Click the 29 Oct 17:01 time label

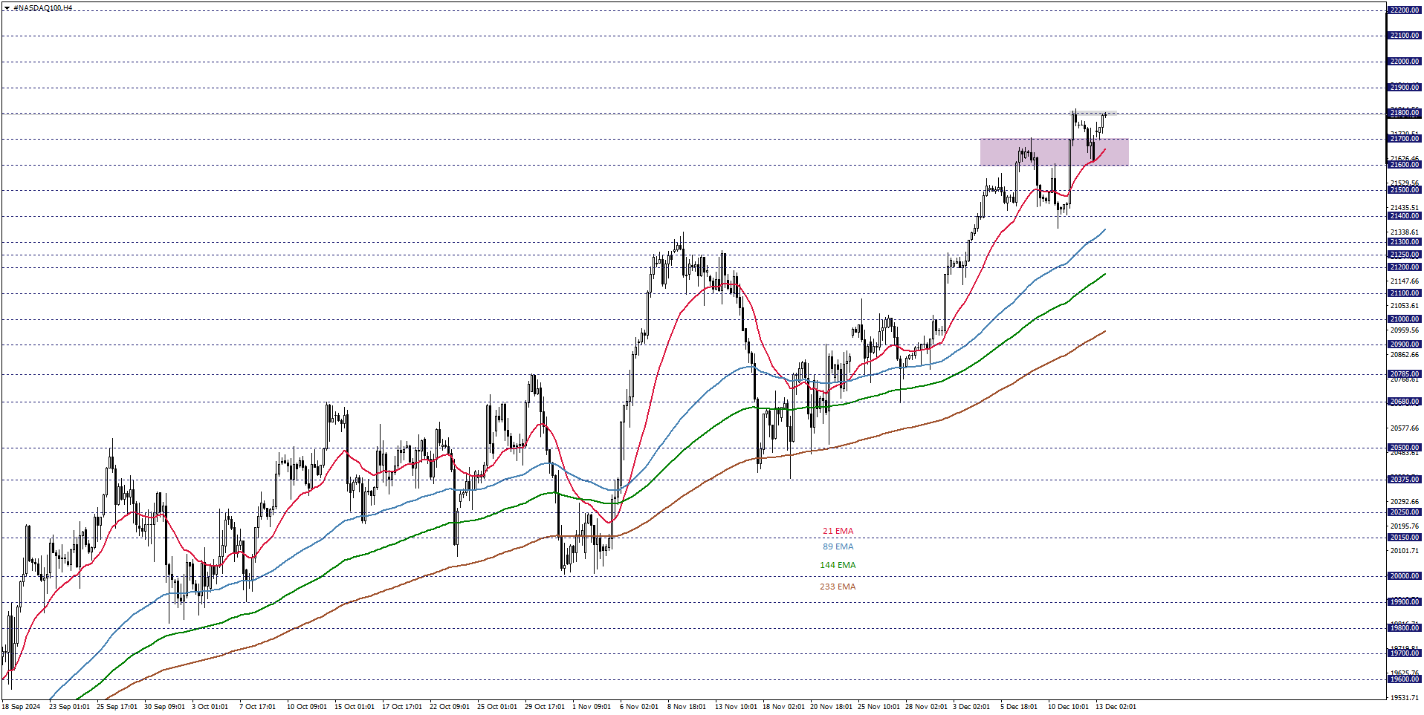click(x=545, y=707)
